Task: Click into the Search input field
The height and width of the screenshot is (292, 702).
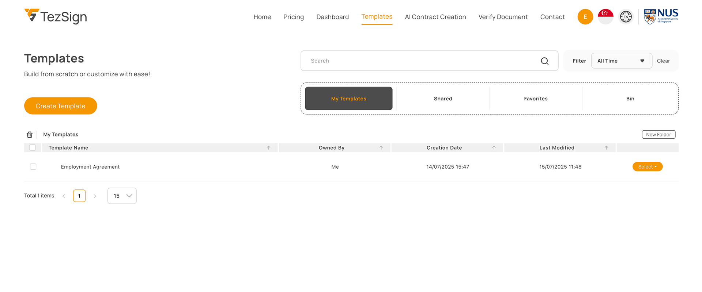Action: (x=420, y=61)
